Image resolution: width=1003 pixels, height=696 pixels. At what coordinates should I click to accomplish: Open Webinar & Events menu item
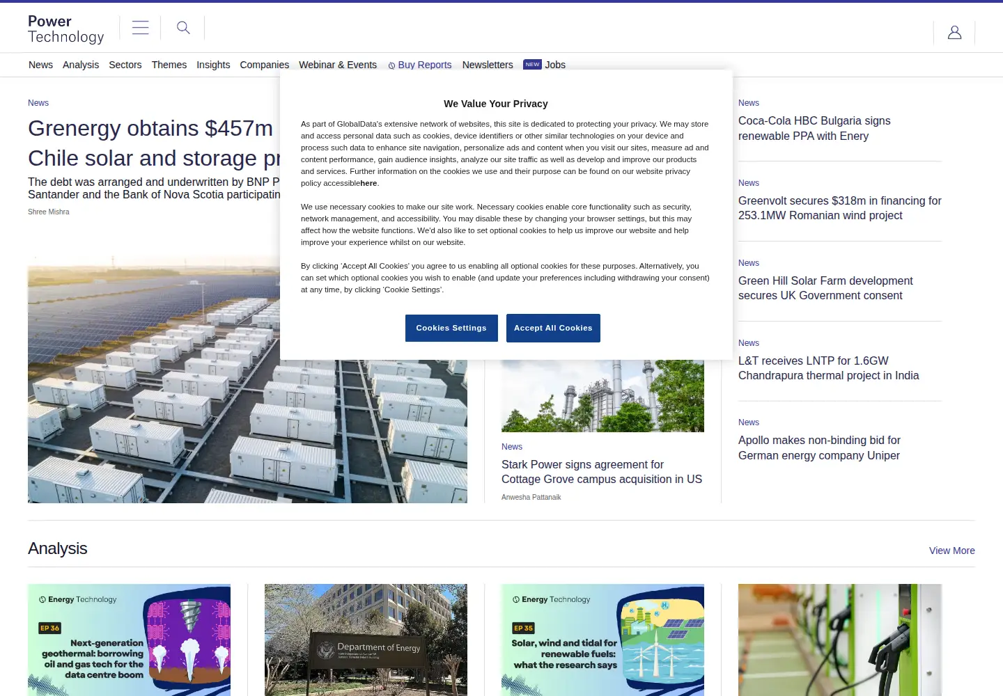point(338,65)
